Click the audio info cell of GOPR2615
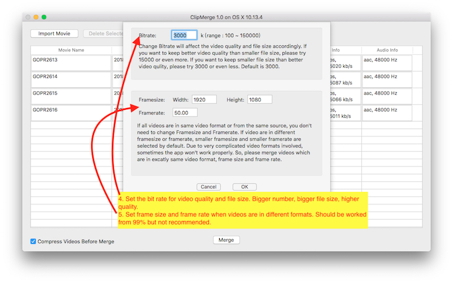Screen dimensions: 453x283 387,96
